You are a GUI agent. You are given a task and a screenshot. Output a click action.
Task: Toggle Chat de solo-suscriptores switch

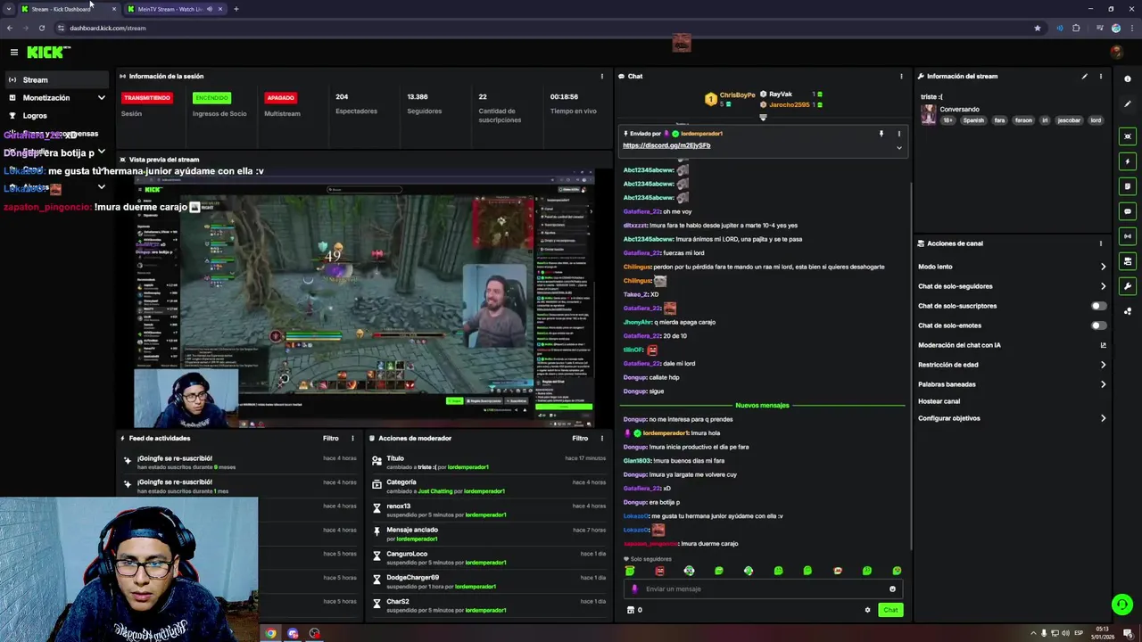pos(1099,306)
